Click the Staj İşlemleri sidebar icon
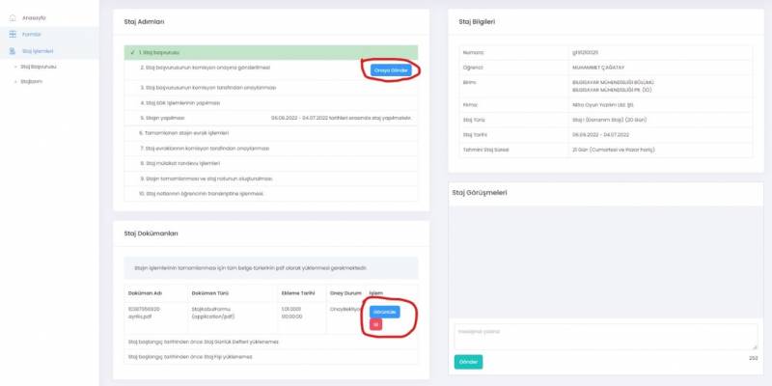 click(x=12, y=50)
